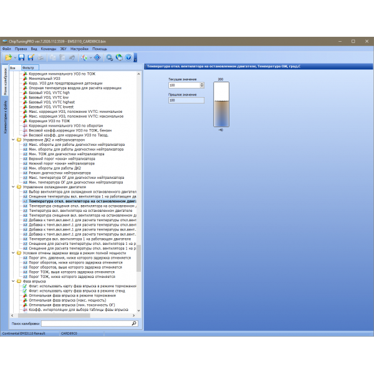Collapse 'Управление ДК2 и нейтрализатором' group

coord(13,140)
